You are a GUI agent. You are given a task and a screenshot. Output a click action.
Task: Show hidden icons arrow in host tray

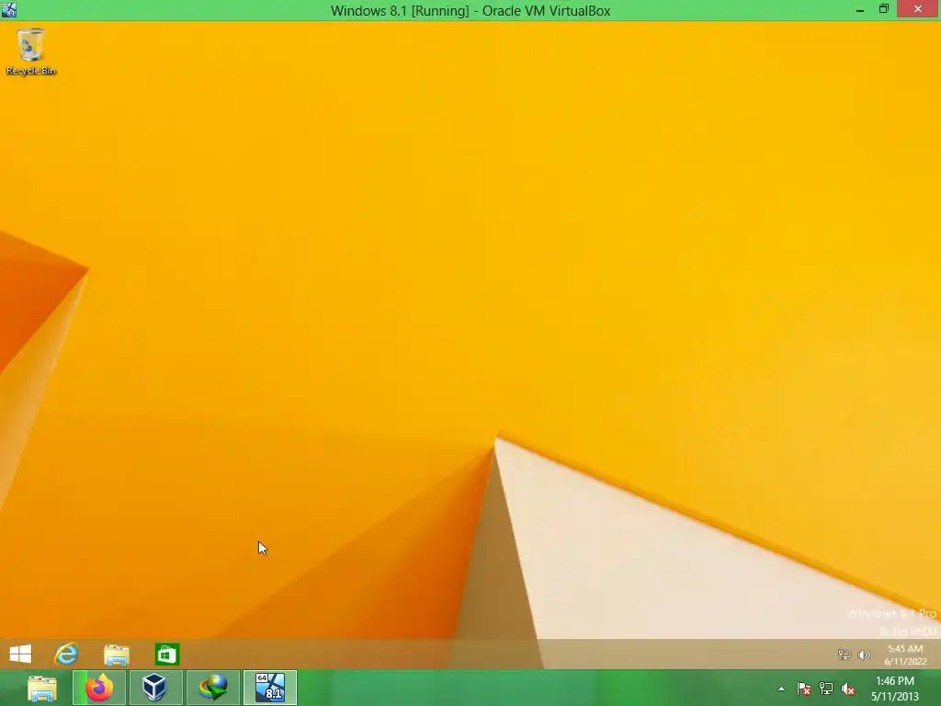tap(781, 689)
